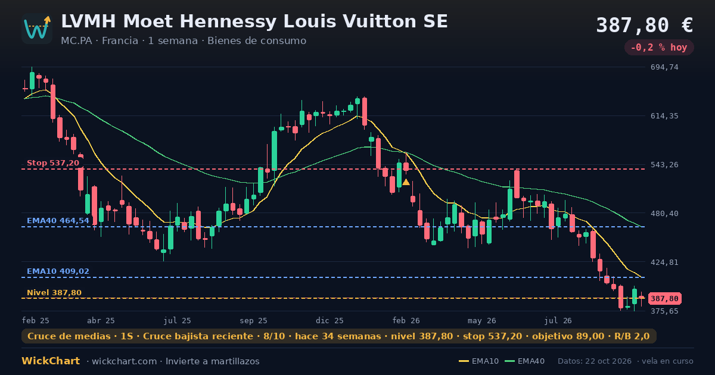Click the Stop 537,20 level label
Screen dimensions: 715x375
53,163
